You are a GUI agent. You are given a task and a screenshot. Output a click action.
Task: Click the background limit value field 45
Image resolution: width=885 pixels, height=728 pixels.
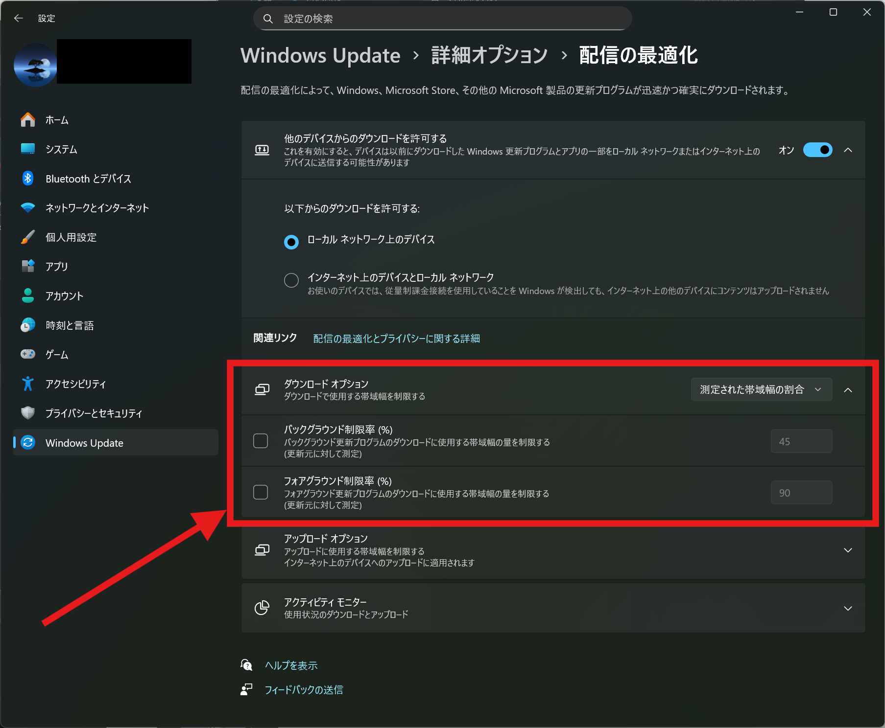coord(801,441)
